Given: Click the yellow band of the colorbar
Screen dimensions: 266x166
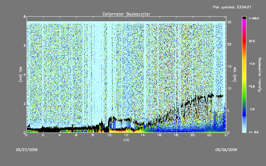Looking at the screenshot, I should coord(244,69).
